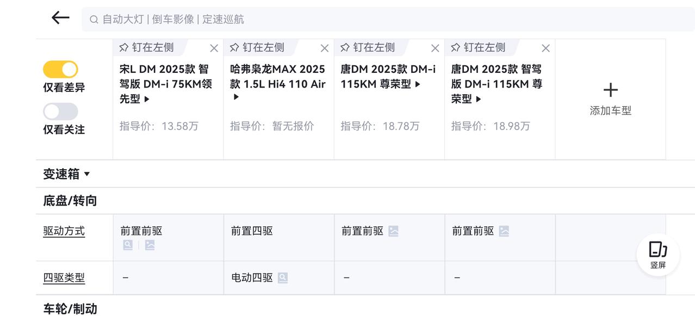695x316 pixels.
Task: Open the magnifier icon beside 电动四驱
Action: click(283, 278)
